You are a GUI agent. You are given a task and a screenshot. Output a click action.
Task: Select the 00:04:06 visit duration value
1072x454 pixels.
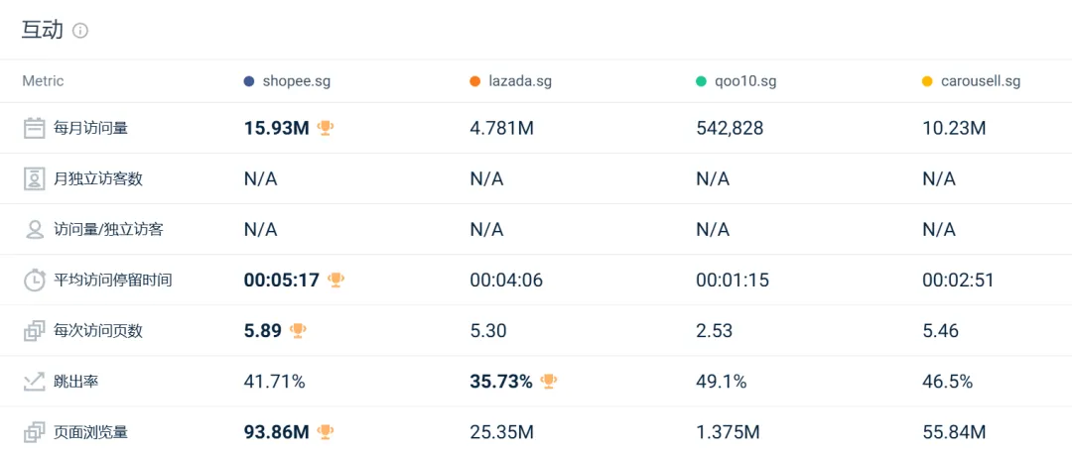coord(506,280)
